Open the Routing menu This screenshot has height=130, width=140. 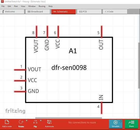42,6
